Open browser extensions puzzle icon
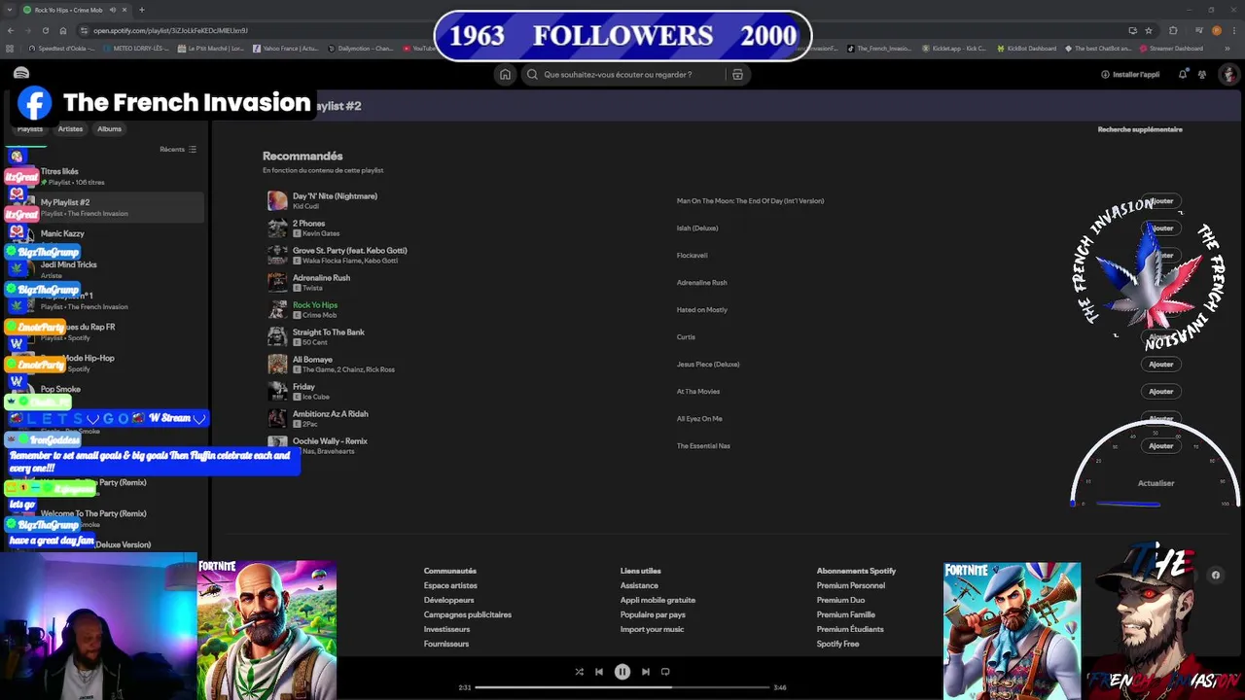Image resolution: width=1245 pixels, height=700 pixels. click(1173, 30)
